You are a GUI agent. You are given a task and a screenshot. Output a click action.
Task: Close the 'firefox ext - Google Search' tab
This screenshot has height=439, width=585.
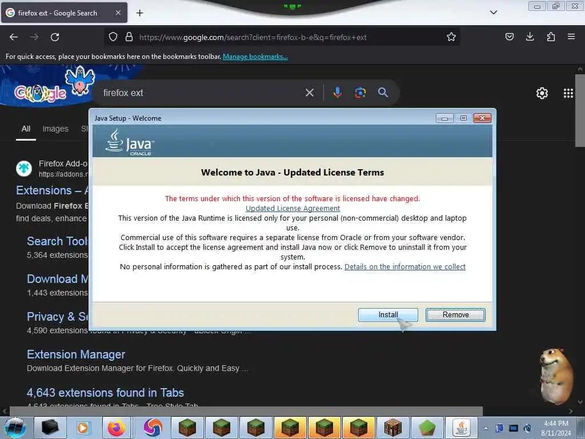pos(118,13)
